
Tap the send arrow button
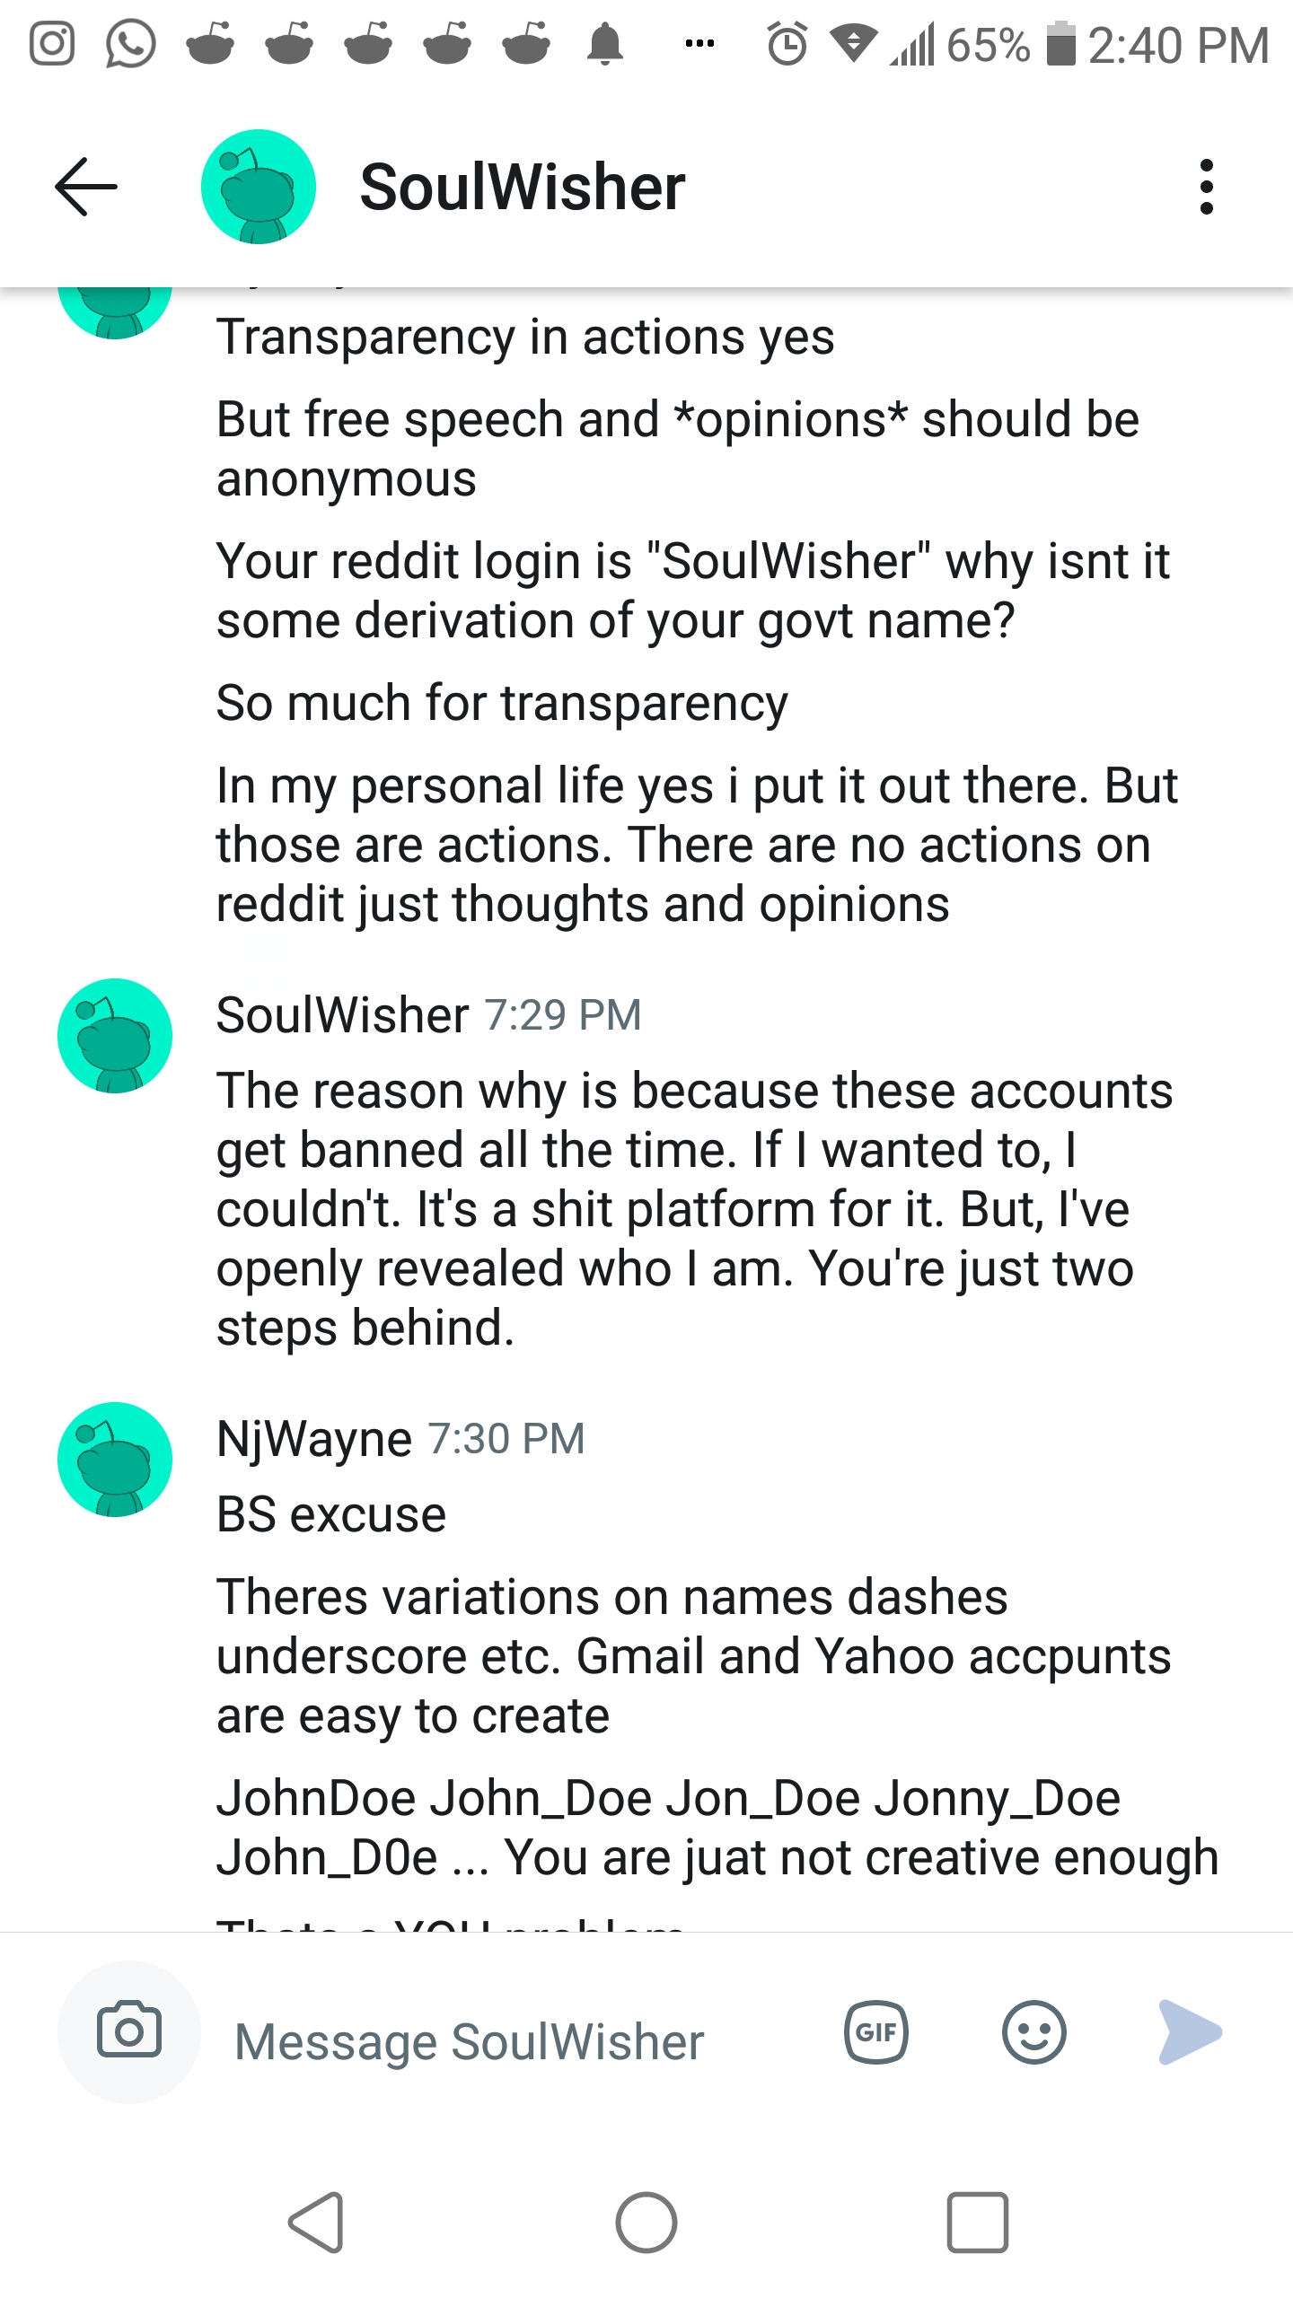point(1191,2032)
